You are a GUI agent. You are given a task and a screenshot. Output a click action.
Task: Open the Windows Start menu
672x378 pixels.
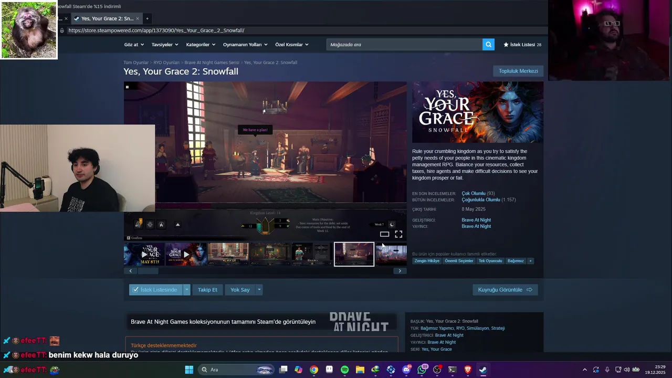coord(189,370)
